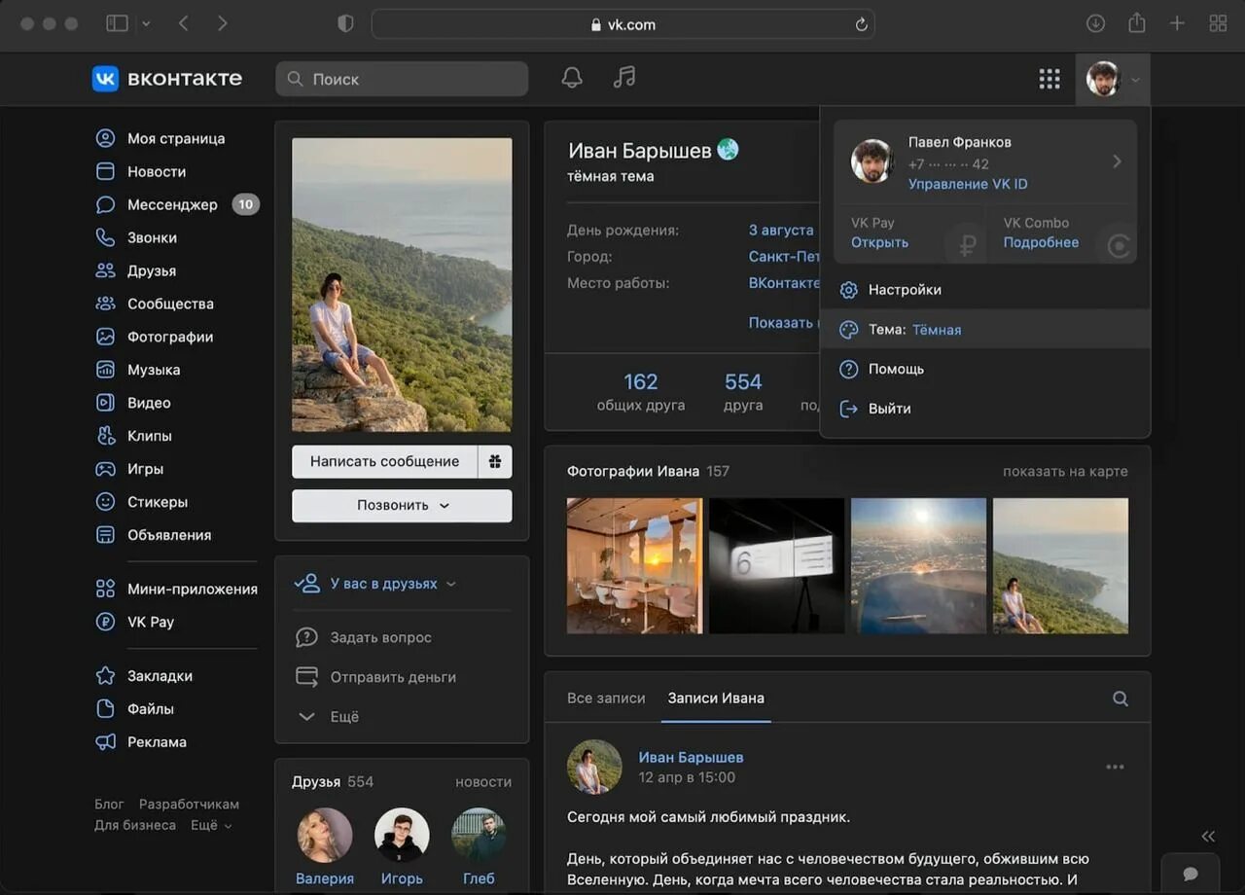Click the Закладки star icon
This screenshot has width=1245, height=895.
(x=105, y=675)
